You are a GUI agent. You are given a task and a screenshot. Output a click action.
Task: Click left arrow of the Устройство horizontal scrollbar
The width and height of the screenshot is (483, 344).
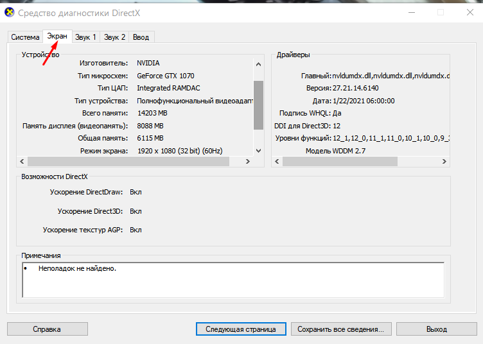point(22,161)
